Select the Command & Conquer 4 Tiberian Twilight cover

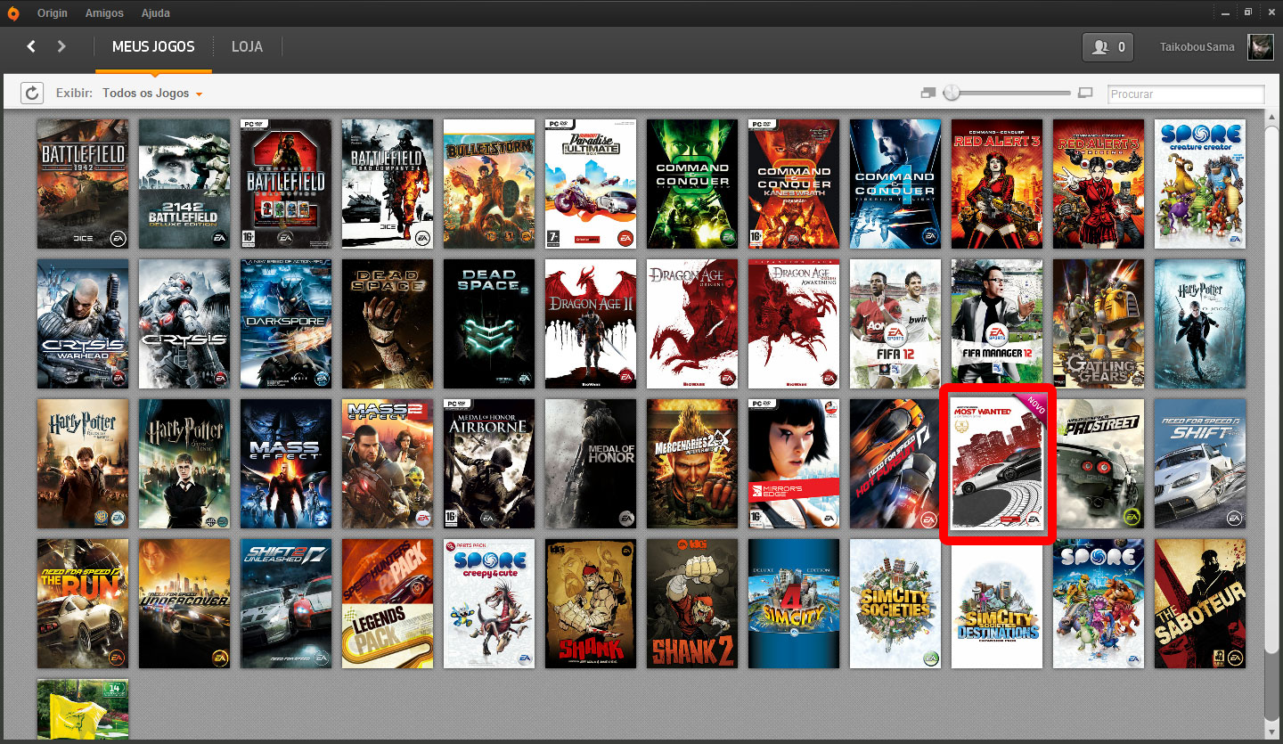[x=895, y=184]
